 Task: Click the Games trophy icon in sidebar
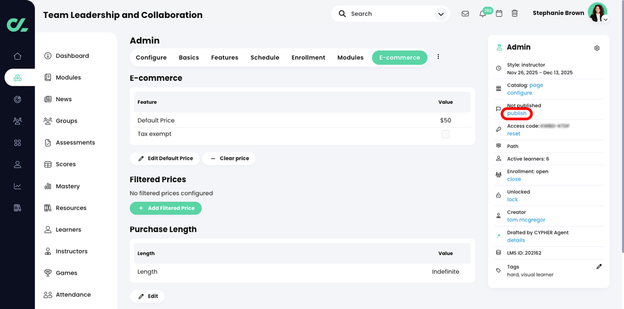(x=48, y=273)
